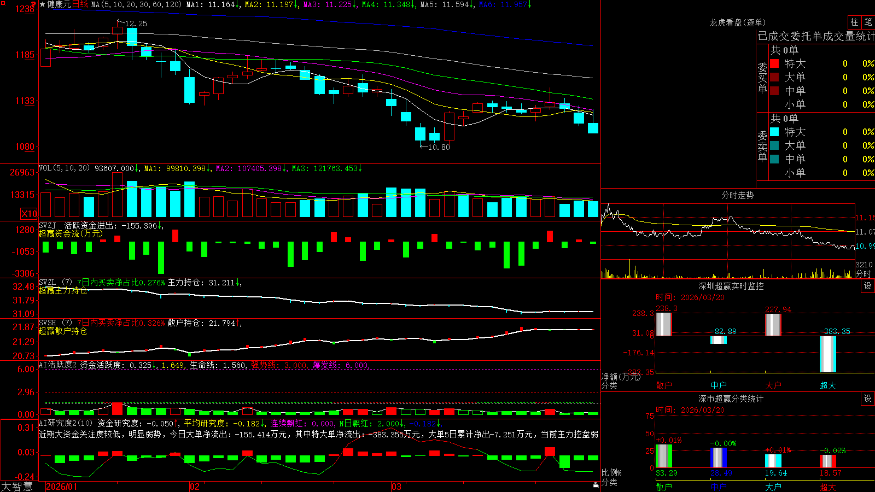Click the 超赢资金流(万元) yellow label
The width and height of the screenshot is (875, 492).
tap(71, 233)
